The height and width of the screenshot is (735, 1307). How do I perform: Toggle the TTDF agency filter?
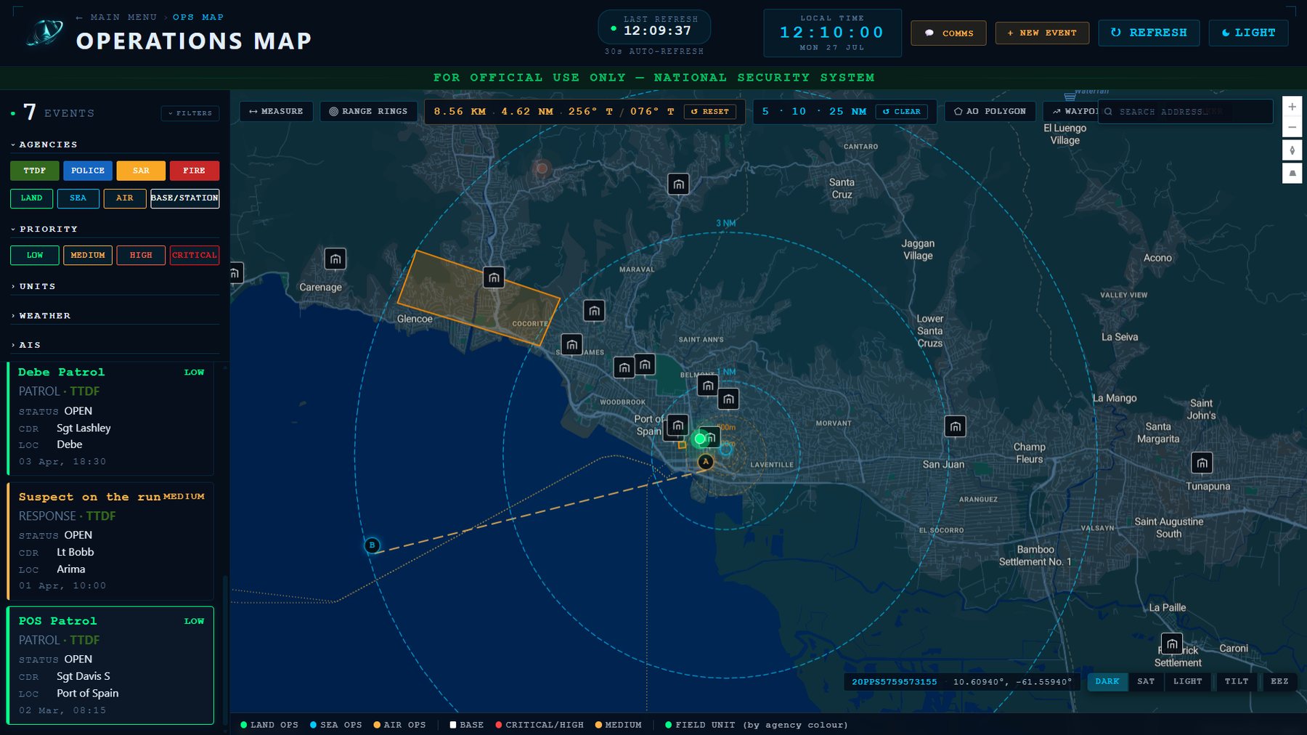35,171
